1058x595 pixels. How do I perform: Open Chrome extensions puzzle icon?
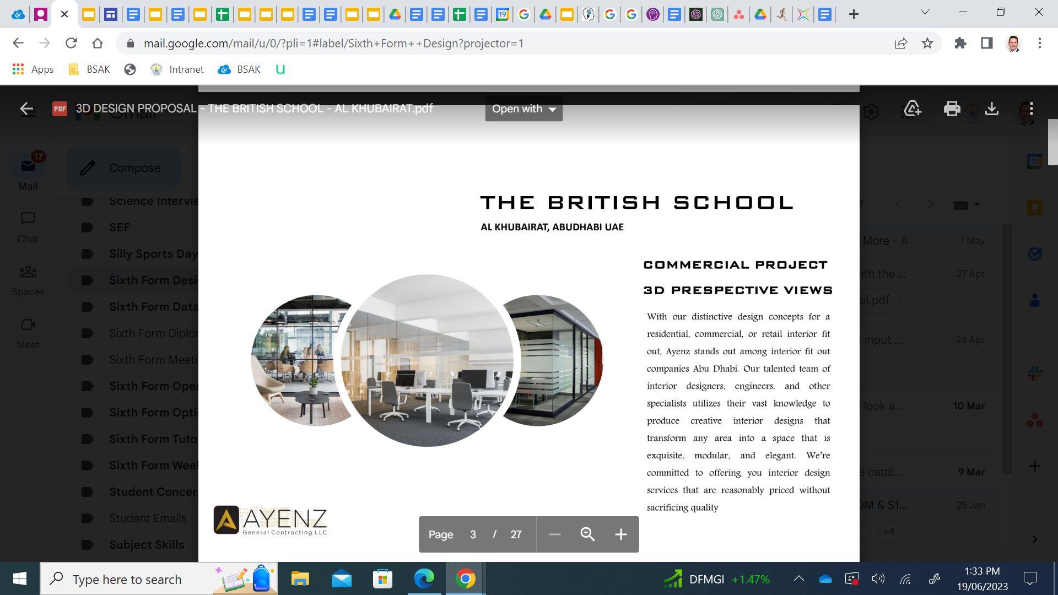click(x=960, y=43)
